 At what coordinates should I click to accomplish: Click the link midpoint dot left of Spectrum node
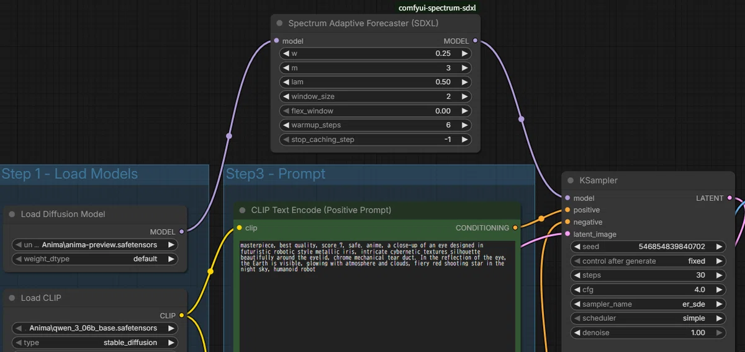229,136
